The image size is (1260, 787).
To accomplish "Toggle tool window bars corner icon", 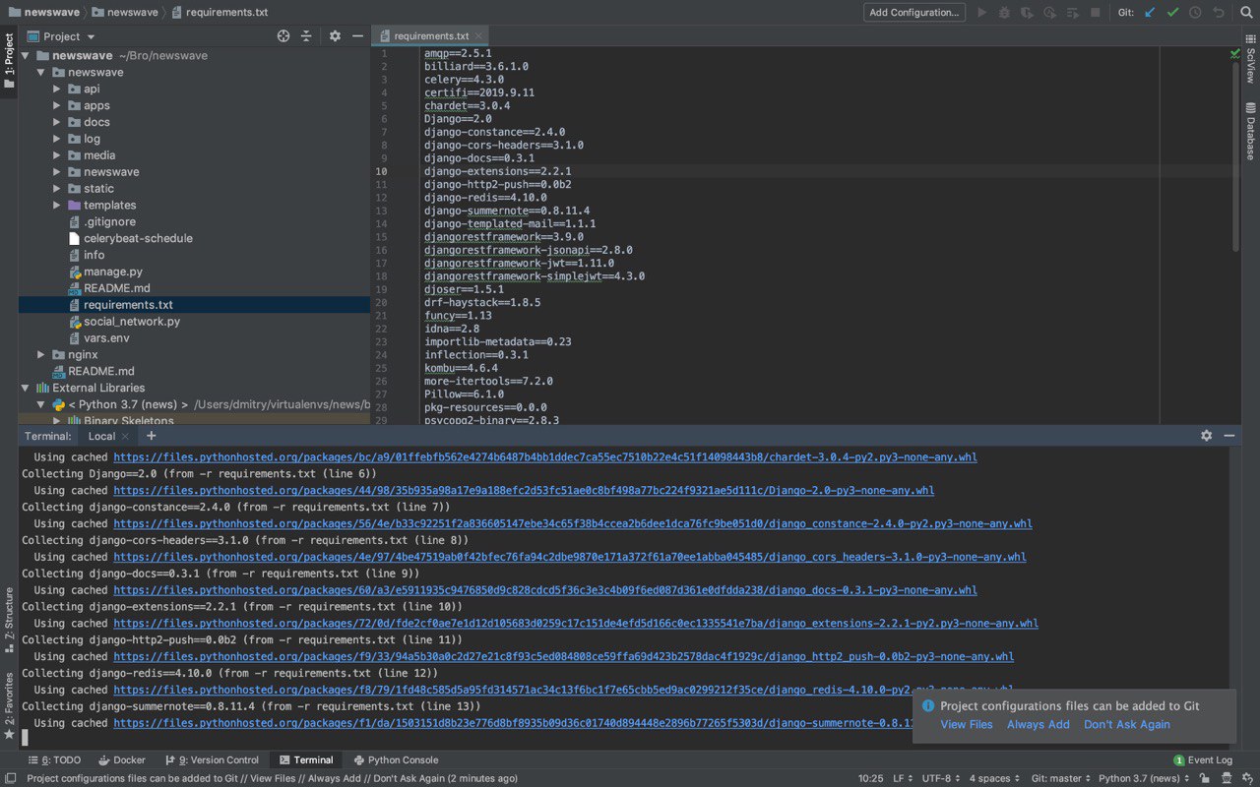I will click(10, 778).
